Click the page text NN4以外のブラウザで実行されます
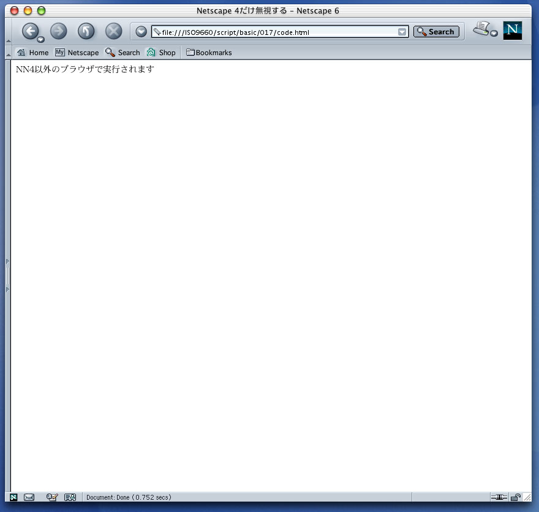The width and height of the screenshot is (539, 512). pyautogui.click(x=85, y=69)
